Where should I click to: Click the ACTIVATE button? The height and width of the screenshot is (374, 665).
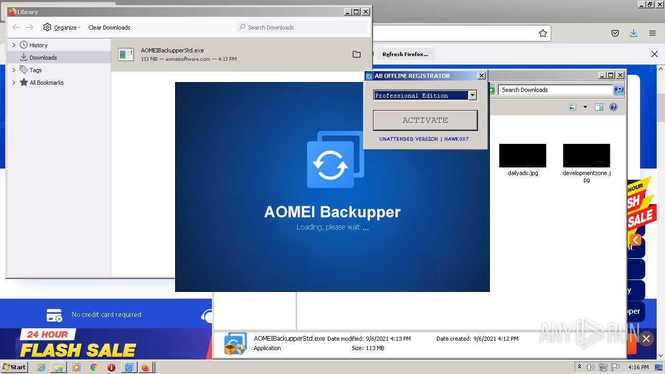pyautogui.click(x=425, y=120)
